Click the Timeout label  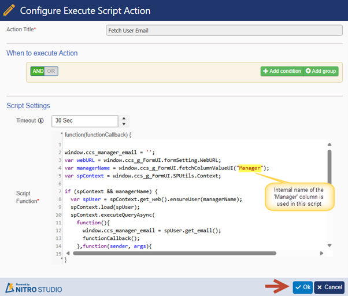pos(26,120)
